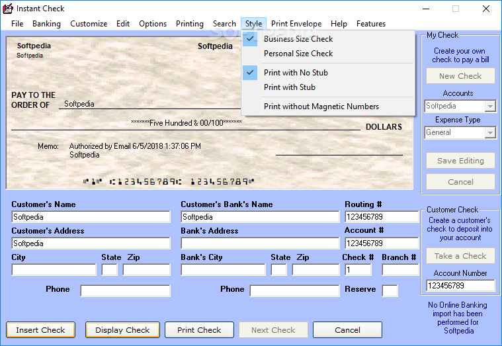Focus the Check # field
The image size is (502, 346).
coord(358,270)
